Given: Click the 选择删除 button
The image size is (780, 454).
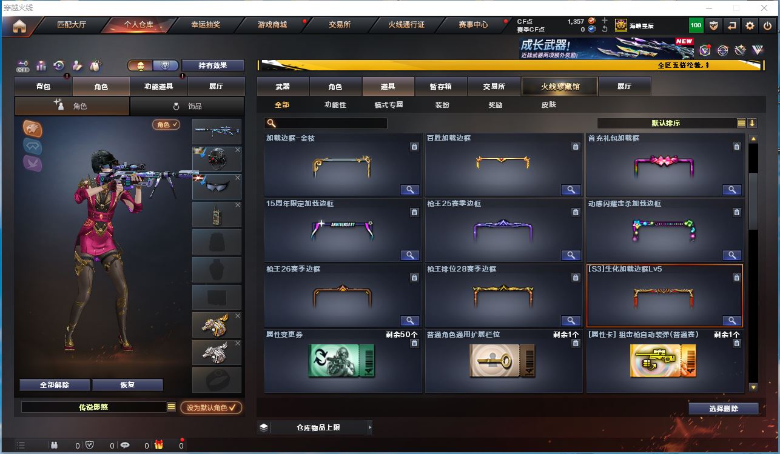Looking at the screenshot, I should pyautogui.click(x=724, y=409).
